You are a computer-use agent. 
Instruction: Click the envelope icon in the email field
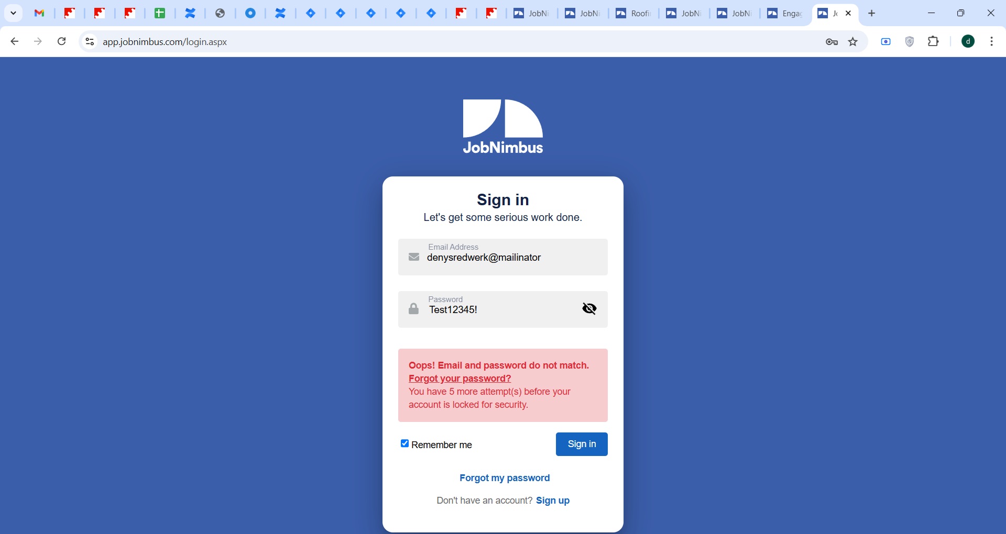pos(414,257)
